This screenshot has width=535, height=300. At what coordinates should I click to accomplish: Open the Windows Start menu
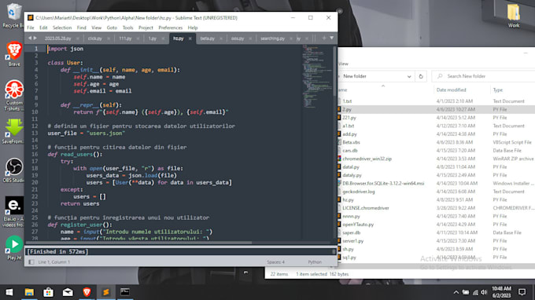tap(9, 292)
